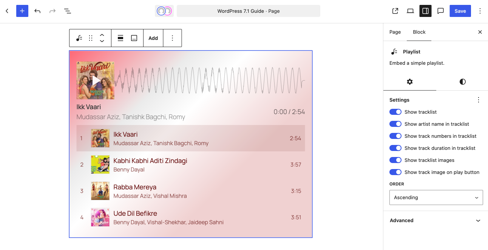Toggle Show artist name in tracklist
This screenshot has width=488, height=250.
pos(395,124)
